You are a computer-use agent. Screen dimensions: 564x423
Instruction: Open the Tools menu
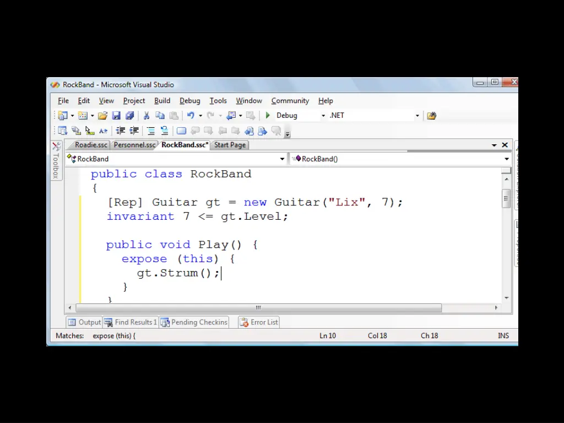pyautogui.click(x=218, y=101)
